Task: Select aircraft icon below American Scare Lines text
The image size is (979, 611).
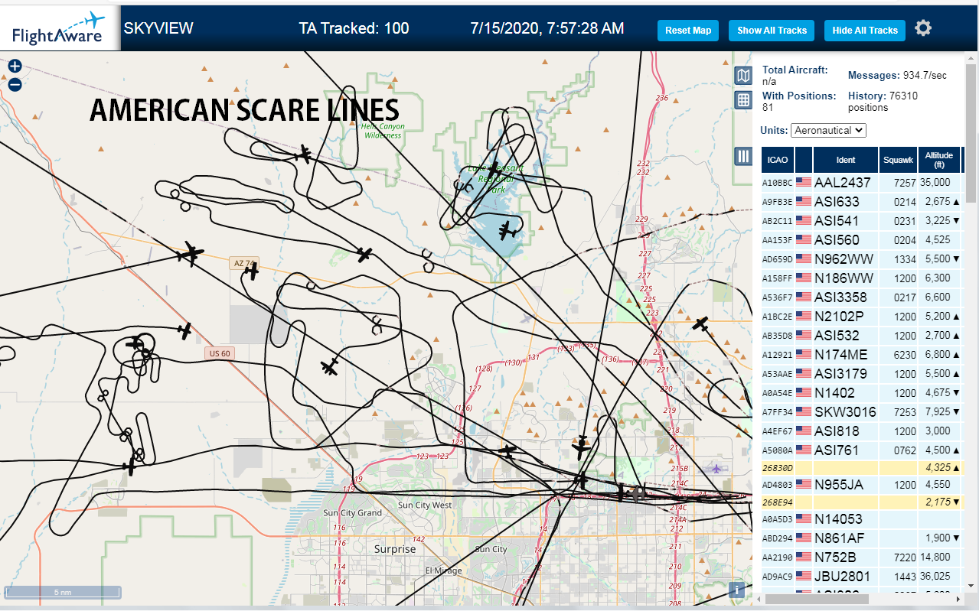Action: [304, 154]
